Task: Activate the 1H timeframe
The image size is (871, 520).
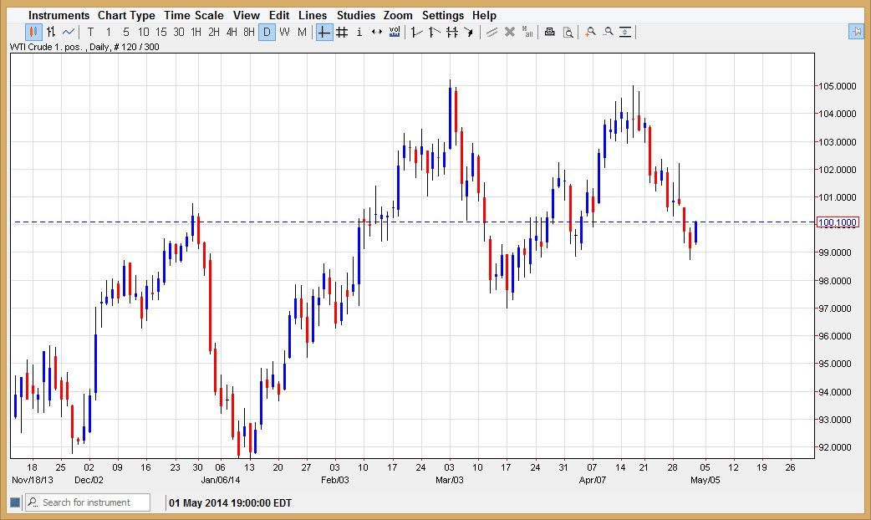Action: point(195,32)
